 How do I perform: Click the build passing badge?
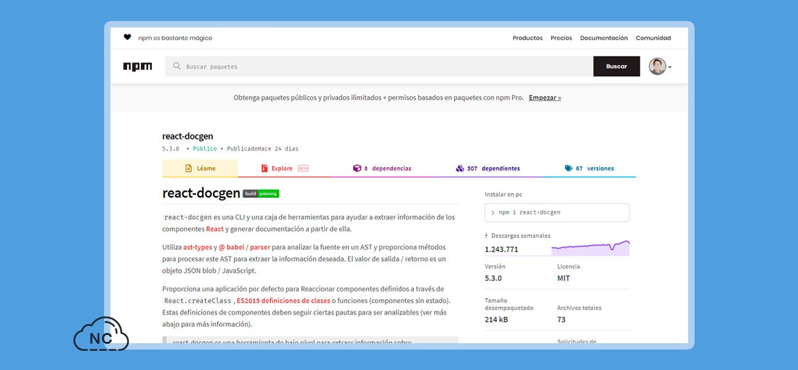(261, 193)
